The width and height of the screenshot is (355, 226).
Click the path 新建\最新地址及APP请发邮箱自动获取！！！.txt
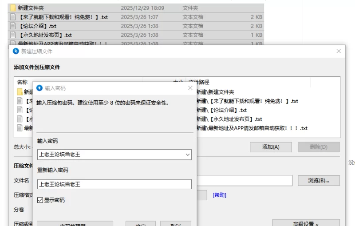(252, 128)
